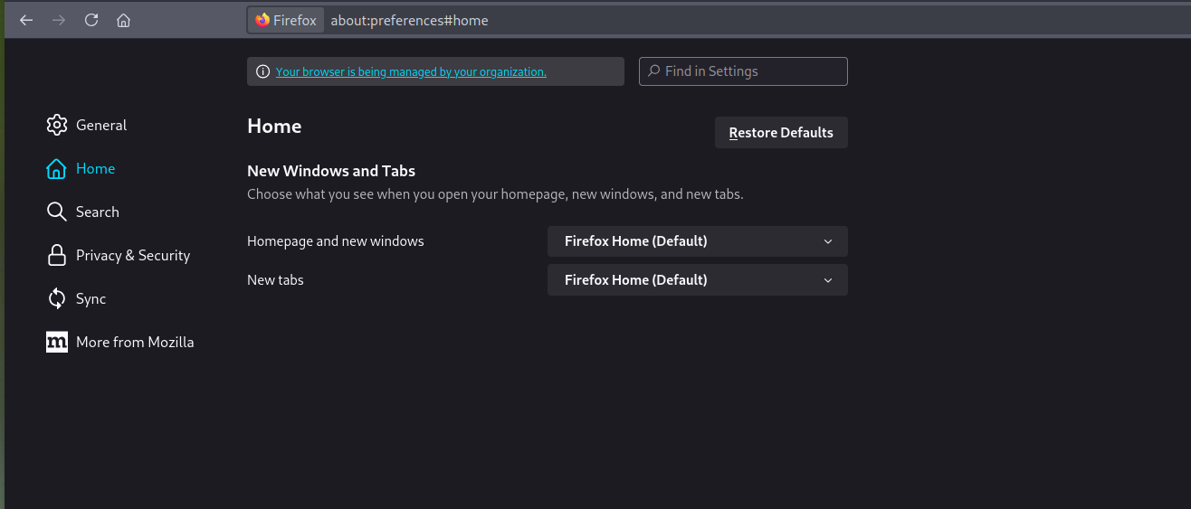
Task: Focus the Find in Settings field
Action: (x=744, y=71)
